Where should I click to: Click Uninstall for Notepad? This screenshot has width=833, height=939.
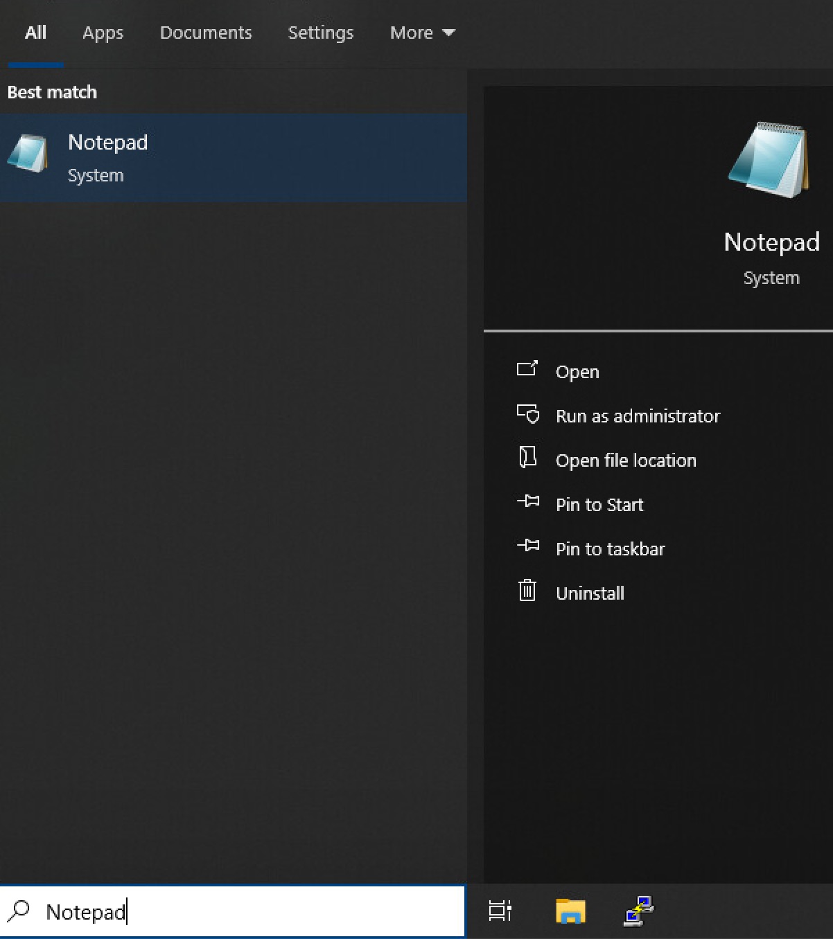(590, 593)
